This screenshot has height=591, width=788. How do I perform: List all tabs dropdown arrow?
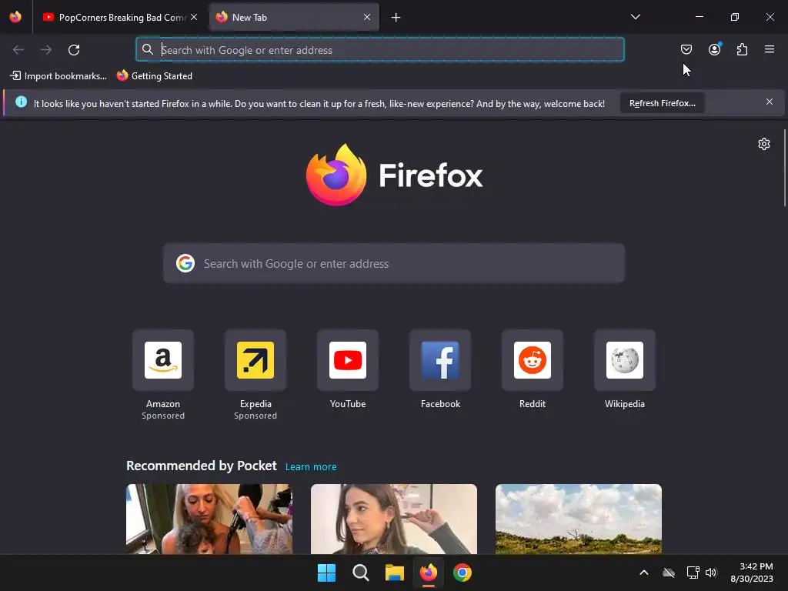(x=635, y=17)
